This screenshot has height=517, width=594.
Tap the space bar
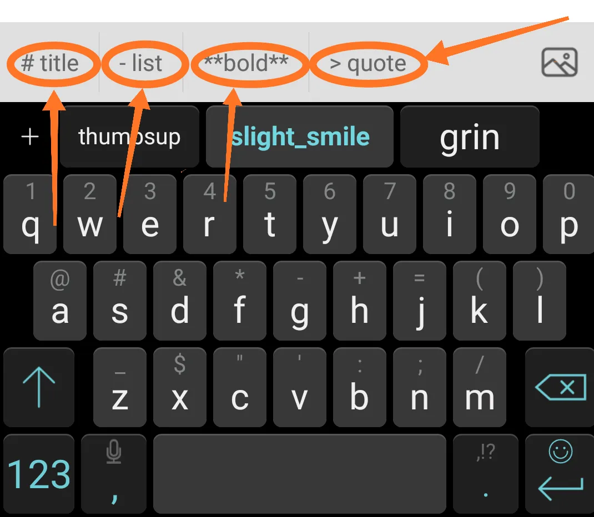coord(300,474)
